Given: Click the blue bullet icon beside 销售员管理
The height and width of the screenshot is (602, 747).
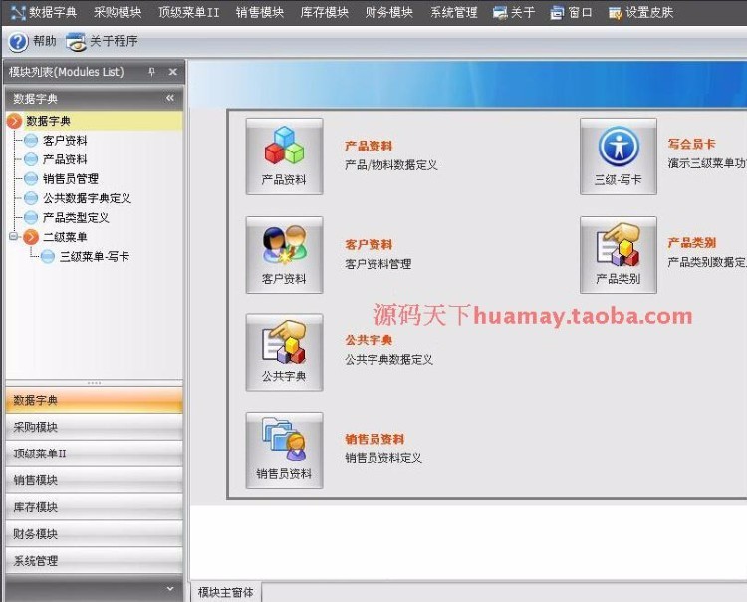Looking at the screenshot, I should pyautogui.click(x=31, y=178).
